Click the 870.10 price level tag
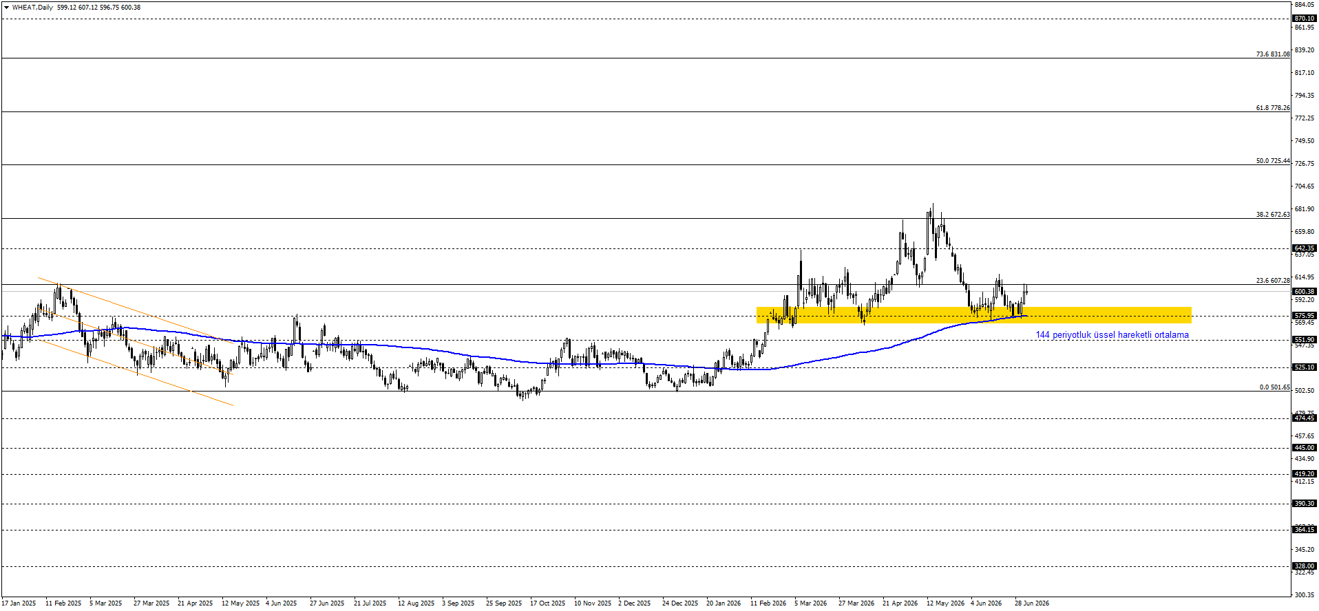1319x611 pixels. 1305,19
